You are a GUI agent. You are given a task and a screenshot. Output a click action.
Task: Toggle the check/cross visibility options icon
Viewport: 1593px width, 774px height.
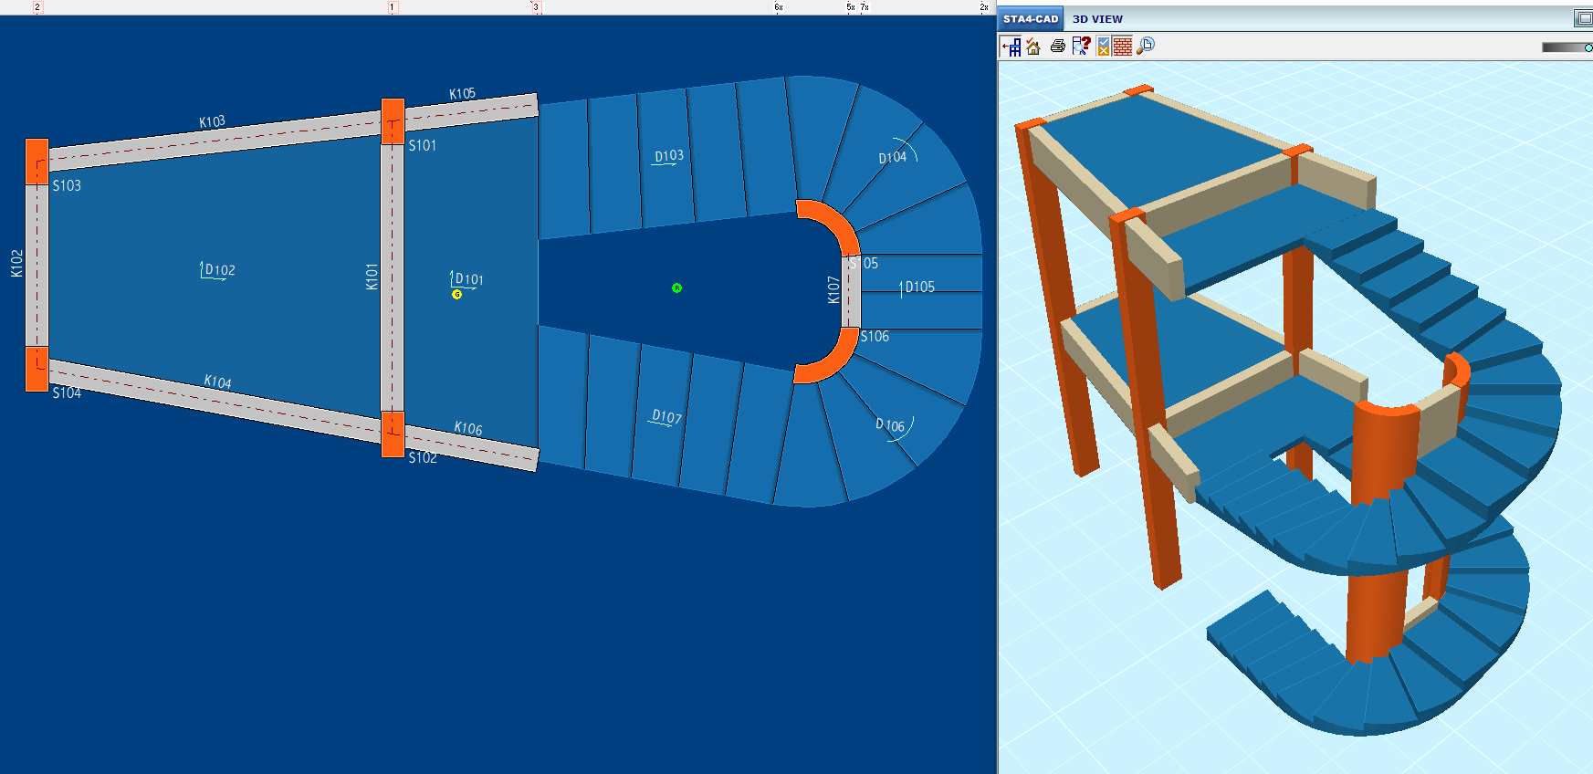pyautogui.click(x=1103, y=47)
